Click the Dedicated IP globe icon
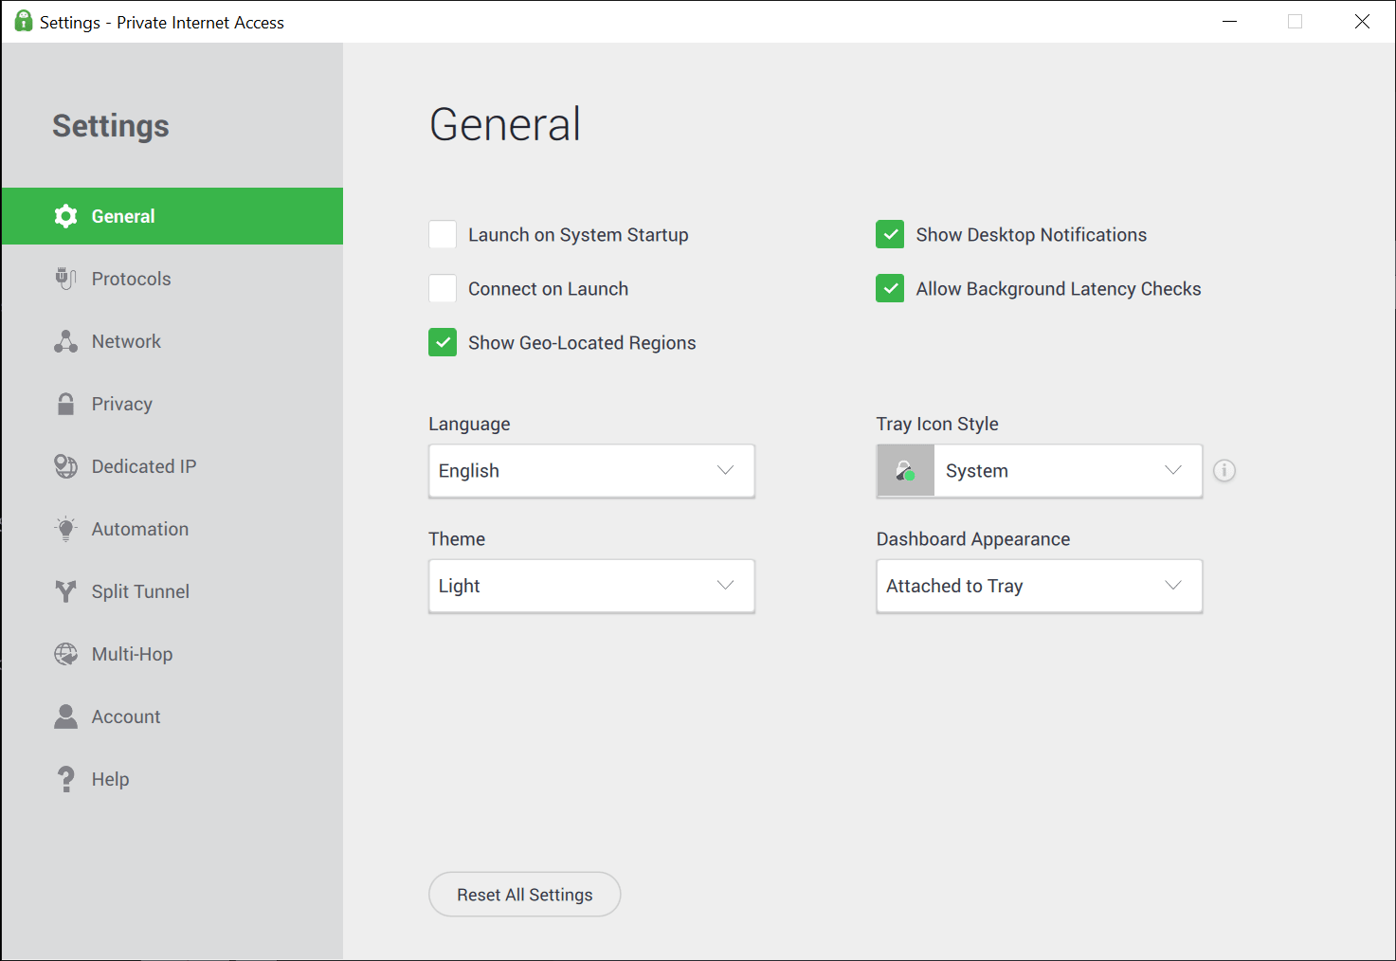This screenshot has width=1396, height=961. tap(65, 466)
